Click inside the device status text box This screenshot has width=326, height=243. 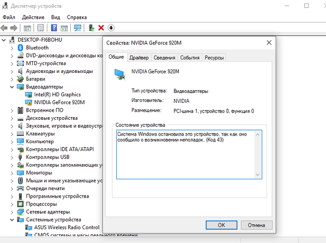pyautogui.click(x=189, y=154)
